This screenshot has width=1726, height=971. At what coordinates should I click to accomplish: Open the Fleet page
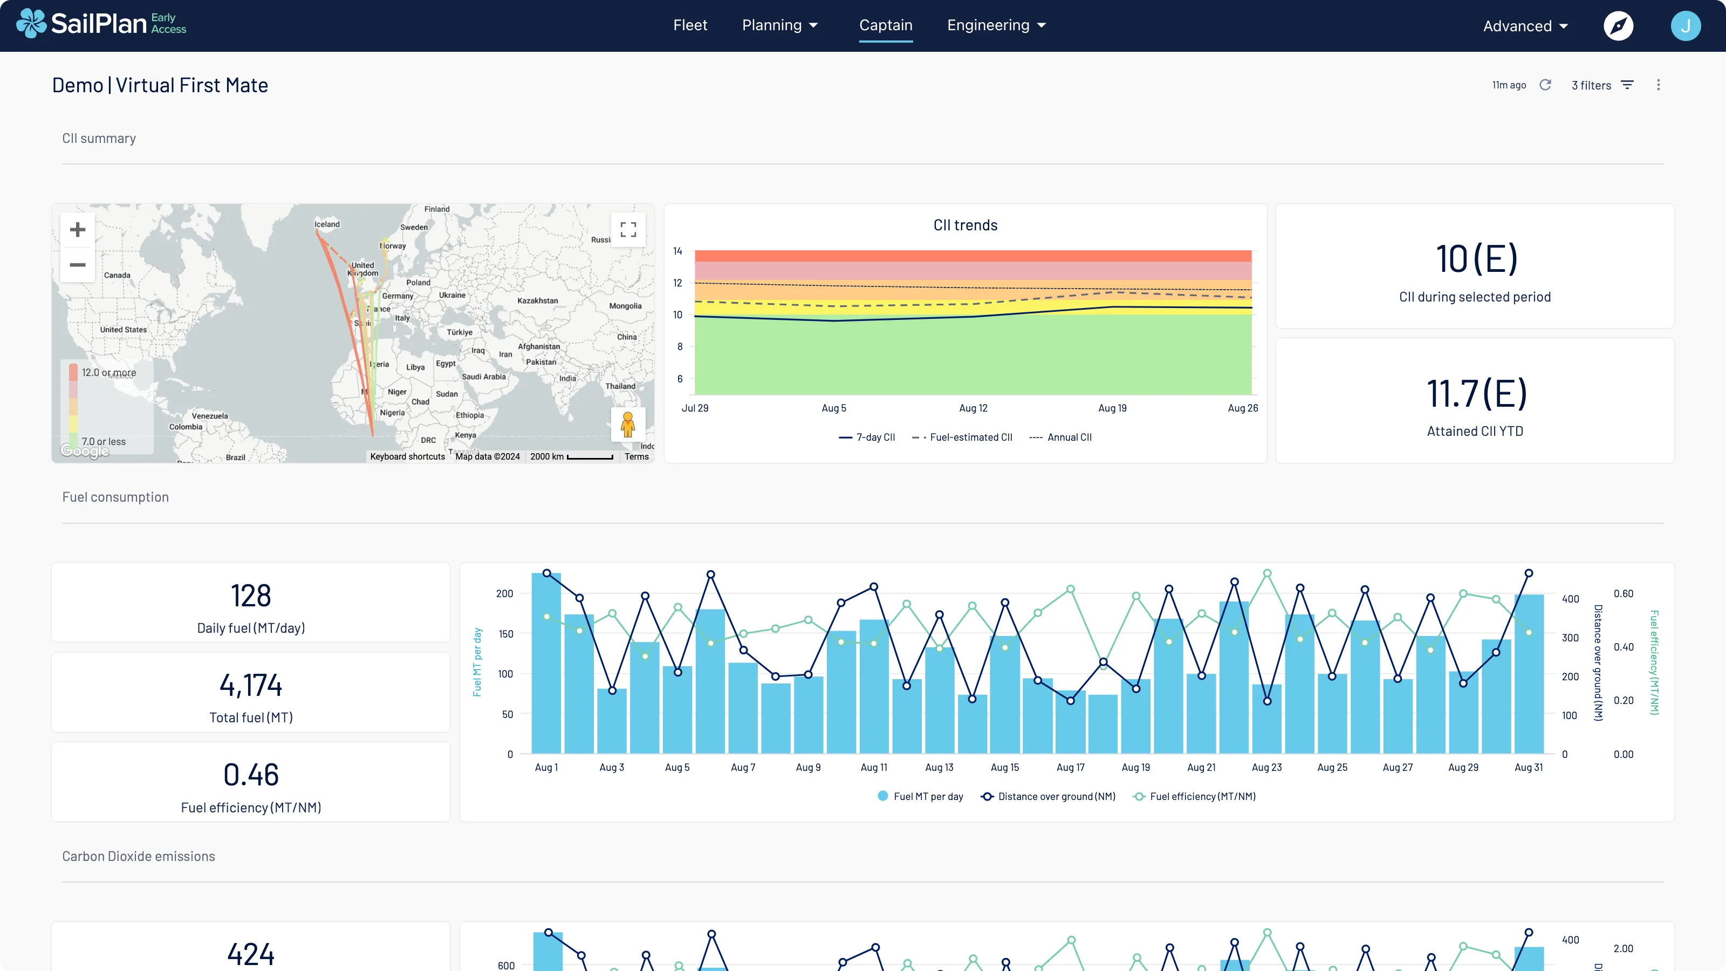pos(690,25)
